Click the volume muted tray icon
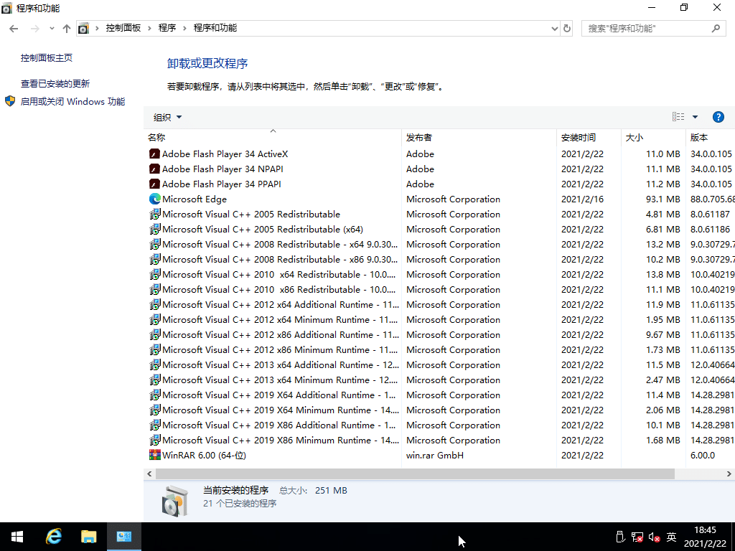Viewport: 735px width, 551px height. click(x=654, y=537)
